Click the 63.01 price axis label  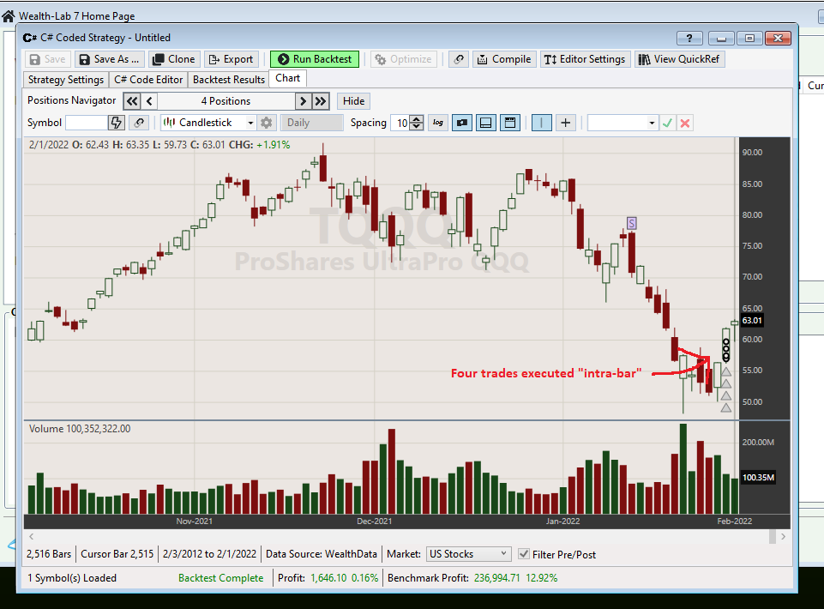click(752, 320)
